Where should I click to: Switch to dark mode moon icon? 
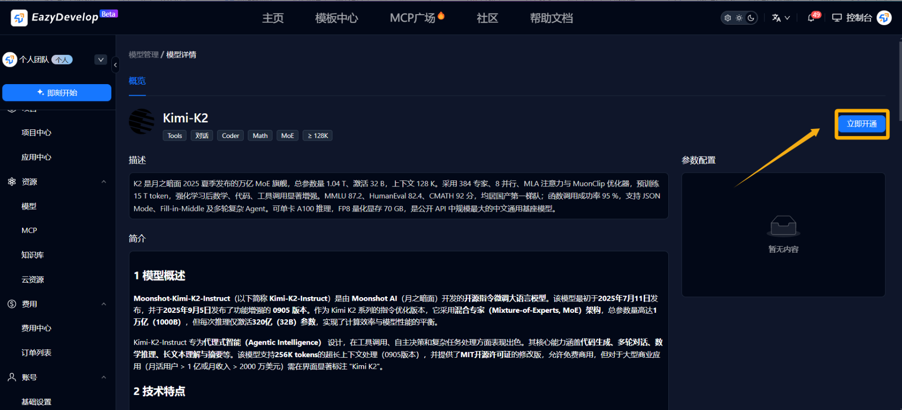[x=751, y=18]
